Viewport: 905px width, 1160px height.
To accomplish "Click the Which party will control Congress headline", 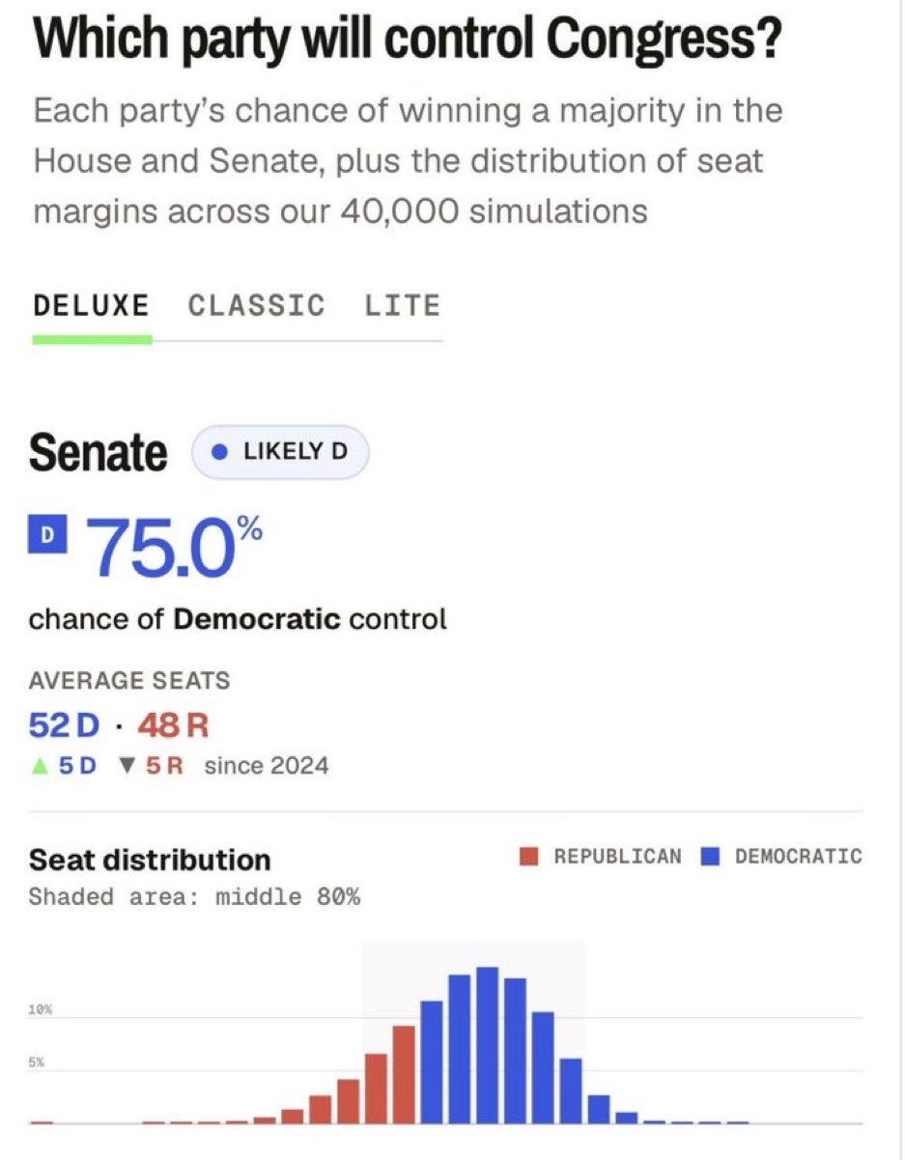I will tap(407, 40).
